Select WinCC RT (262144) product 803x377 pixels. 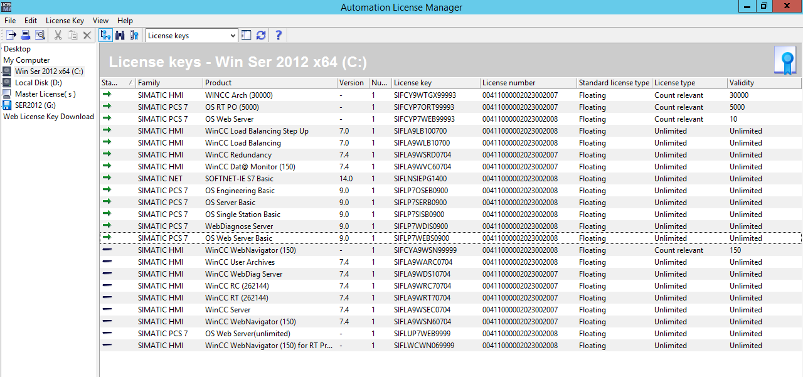[x=237, y=298]
